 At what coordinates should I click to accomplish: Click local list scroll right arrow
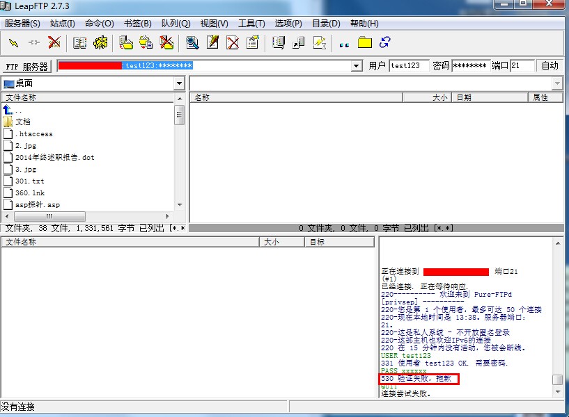click(x=167, y=216)
